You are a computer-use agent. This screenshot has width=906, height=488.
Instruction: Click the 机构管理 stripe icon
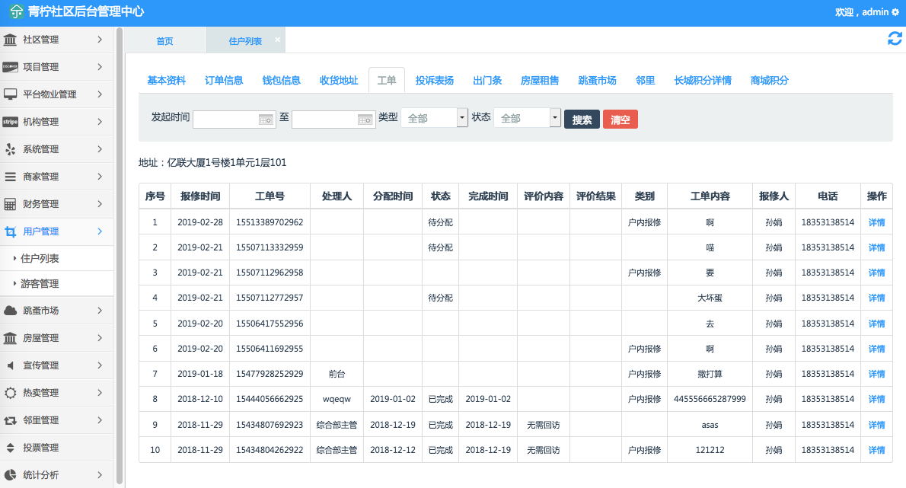click(10, 122)
